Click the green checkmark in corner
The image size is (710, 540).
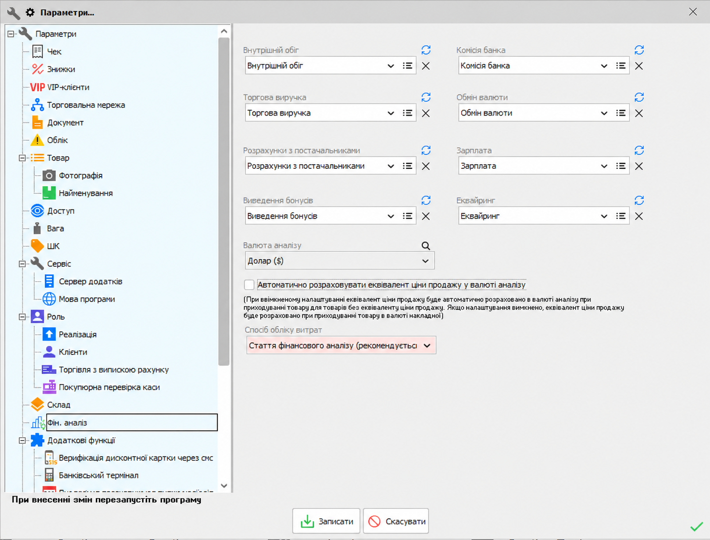697,527
